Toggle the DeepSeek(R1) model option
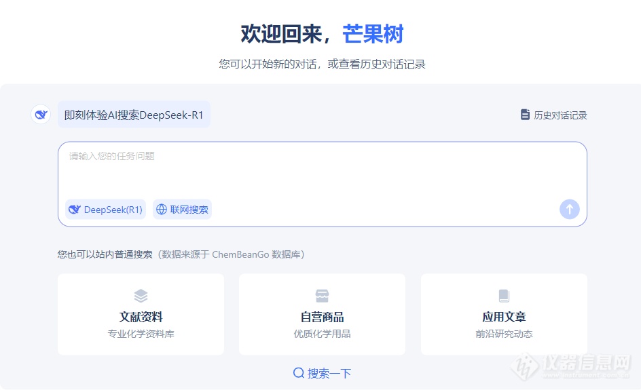Image resolution: width=641 pixels, height=390 pixels. (x=106, y=210)
